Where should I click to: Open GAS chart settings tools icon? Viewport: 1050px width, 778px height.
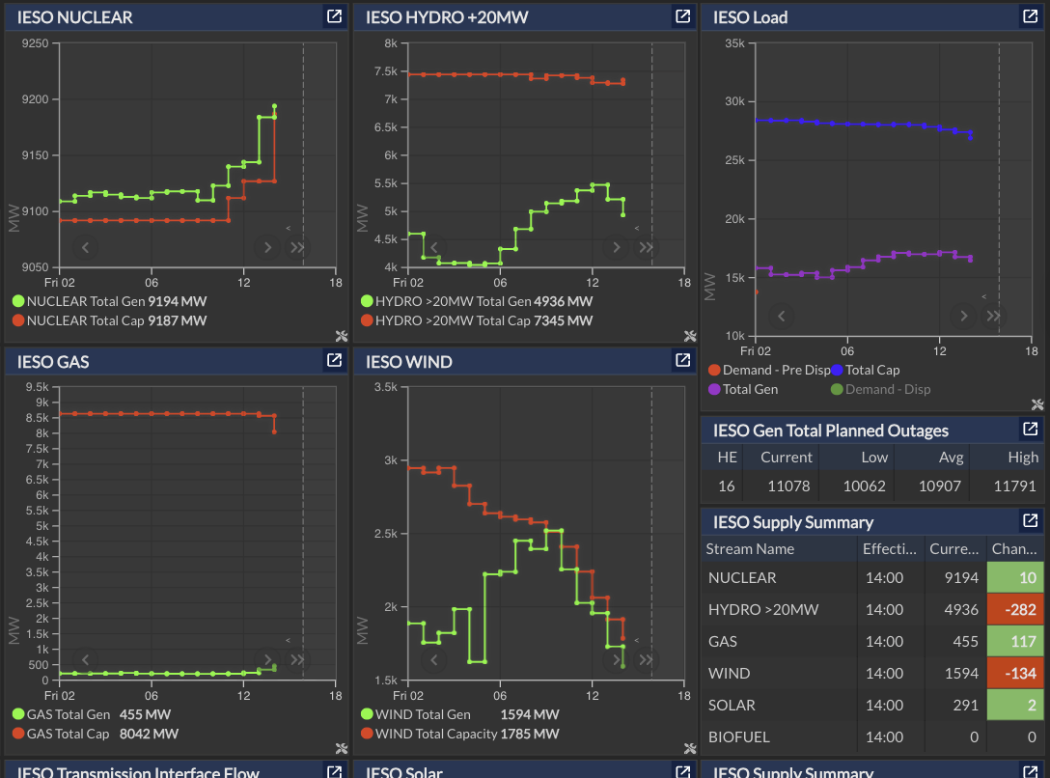(342, 748)
